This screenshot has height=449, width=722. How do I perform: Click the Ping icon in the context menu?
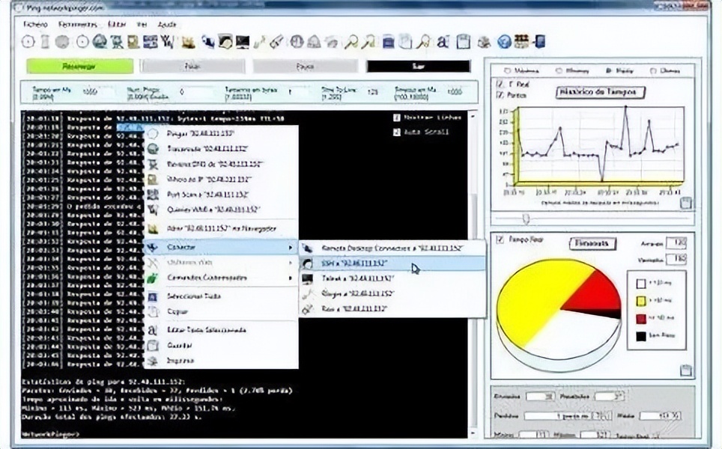[x=154, y=133]
